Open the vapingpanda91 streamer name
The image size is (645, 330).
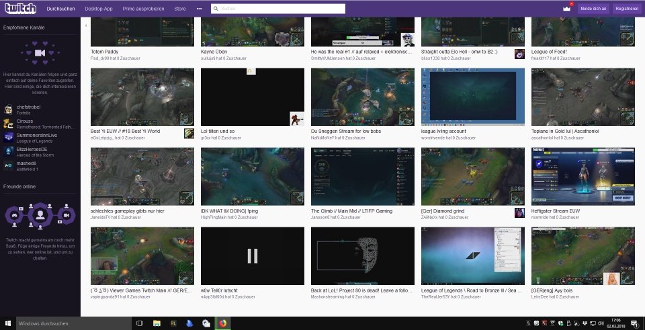point(106,296)
